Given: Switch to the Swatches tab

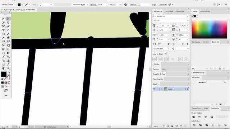Looking at the screenshot, I should (x=196, y=42).
